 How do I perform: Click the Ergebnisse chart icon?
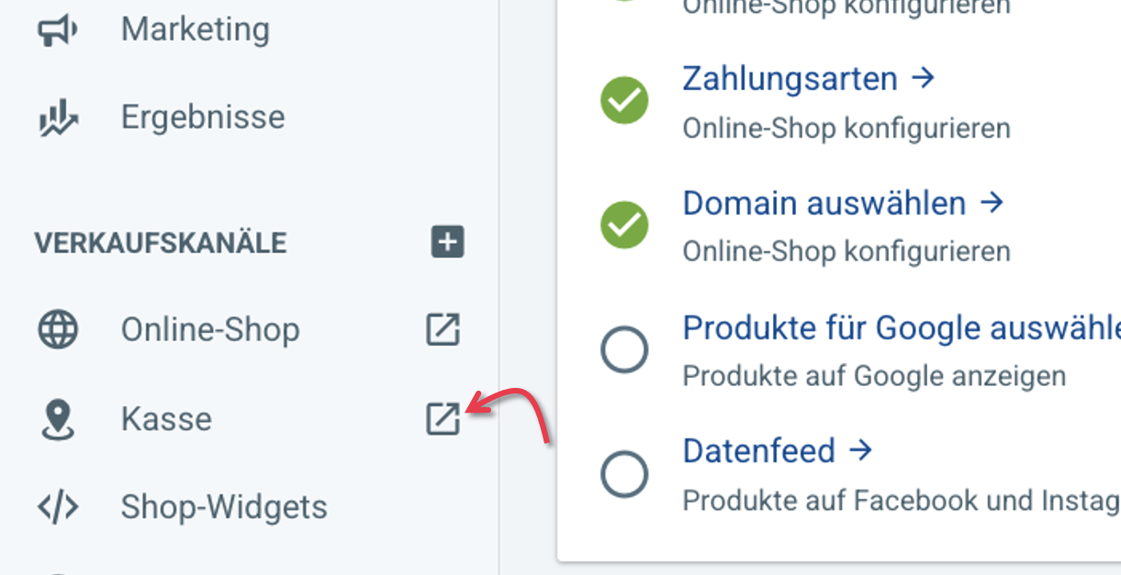pyautogui.click(x=58, y=118)
